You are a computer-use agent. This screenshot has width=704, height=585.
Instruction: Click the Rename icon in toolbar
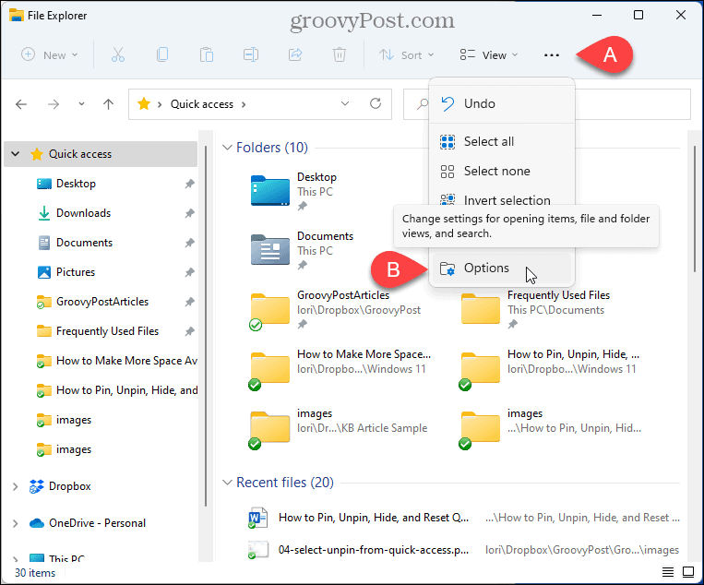[x=251, y=54]
